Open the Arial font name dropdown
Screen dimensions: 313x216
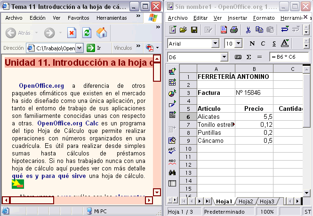tap(216, 44)
